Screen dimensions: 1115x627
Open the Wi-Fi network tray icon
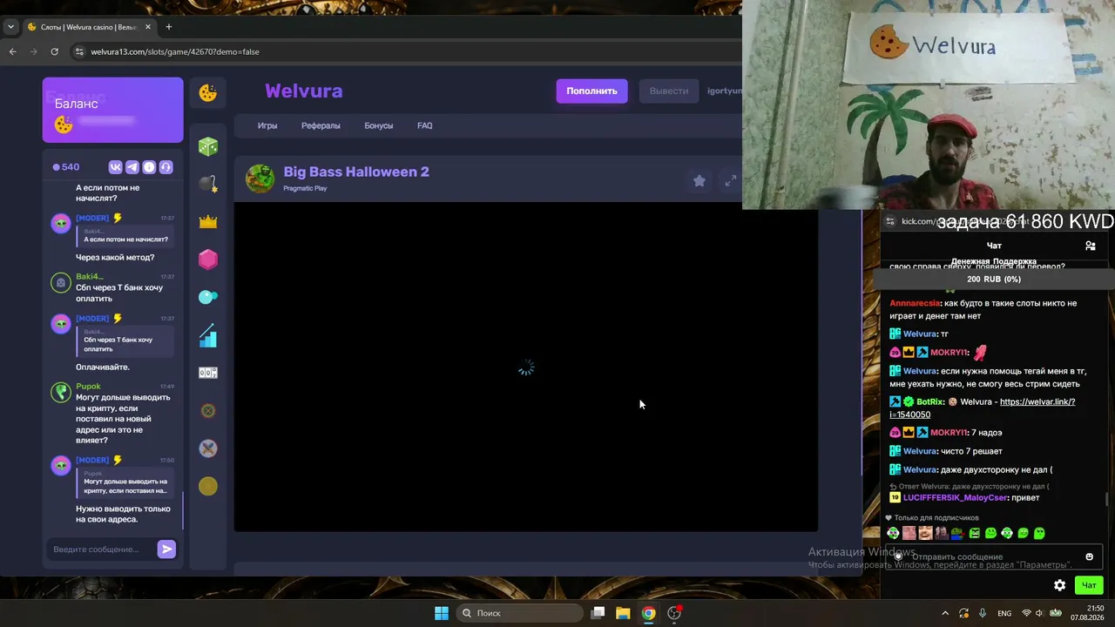point(1026,613)
